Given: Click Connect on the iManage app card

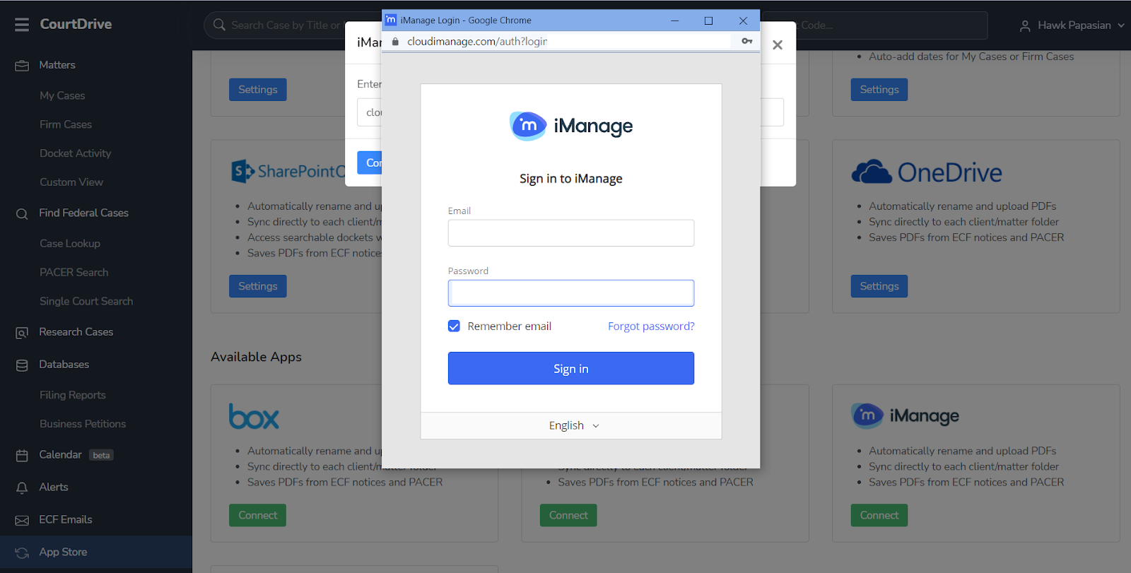Looking at the screenshot, I should [x=879, y=515].
